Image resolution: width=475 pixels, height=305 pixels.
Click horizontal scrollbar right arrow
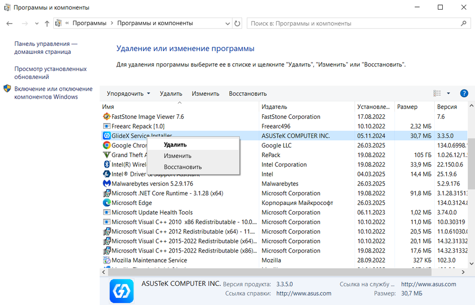tap(463, 272)
